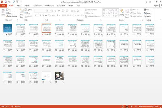Image resolution: width=162 pixels, height=108 pixels.
Task: Click the Paste button
Action: click(3, 12)
